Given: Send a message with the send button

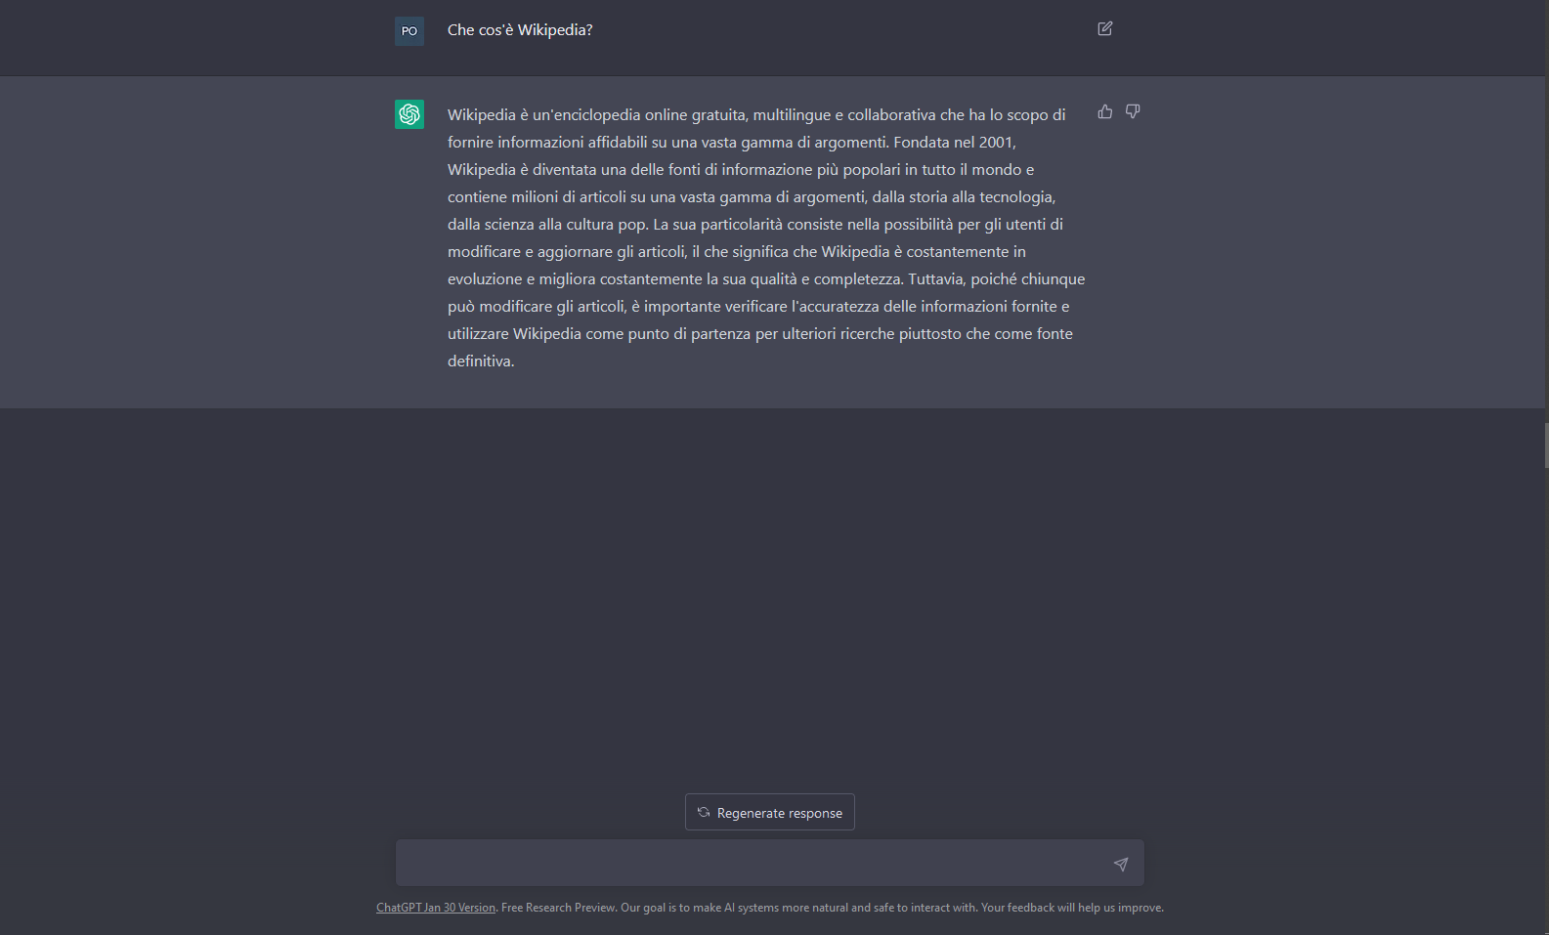Looking at the screenshot, I should (1121, 864).
